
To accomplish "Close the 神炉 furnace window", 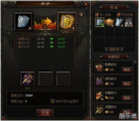I will [x=86, y=4].
